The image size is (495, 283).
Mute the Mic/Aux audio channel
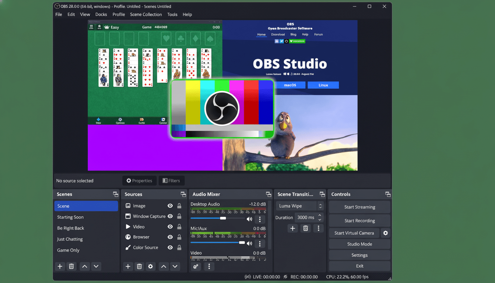pos(249,243)
